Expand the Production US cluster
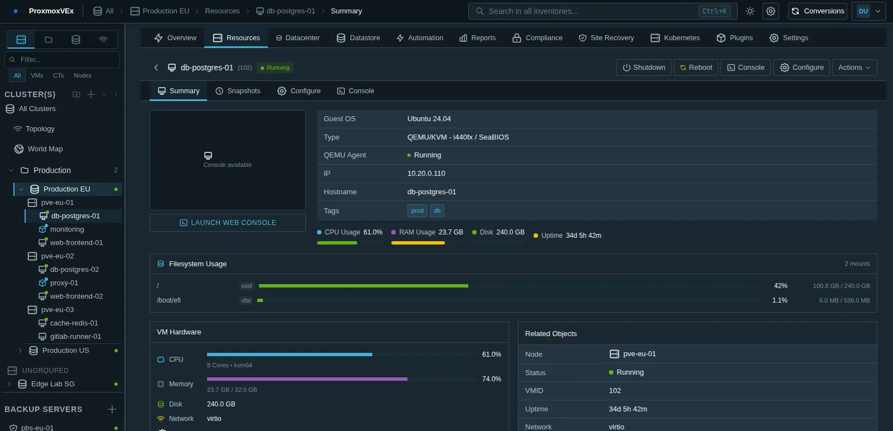Screen dimensions: 893x431 [20, 351]
